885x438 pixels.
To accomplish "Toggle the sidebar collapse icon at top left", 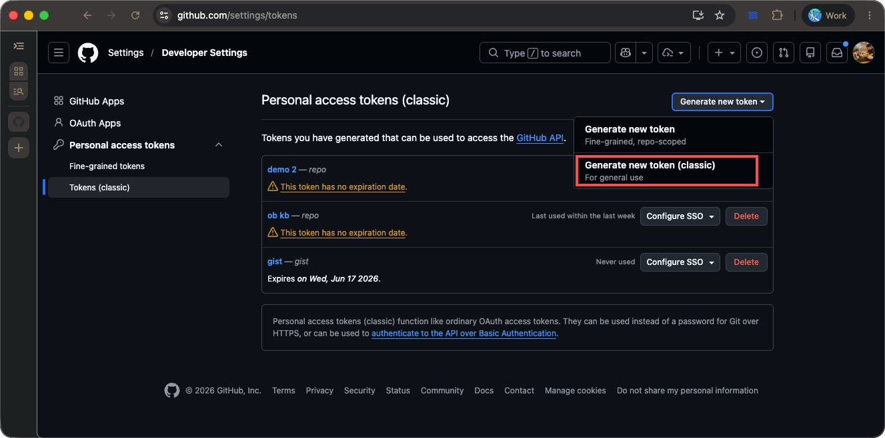I will [19, 46].
